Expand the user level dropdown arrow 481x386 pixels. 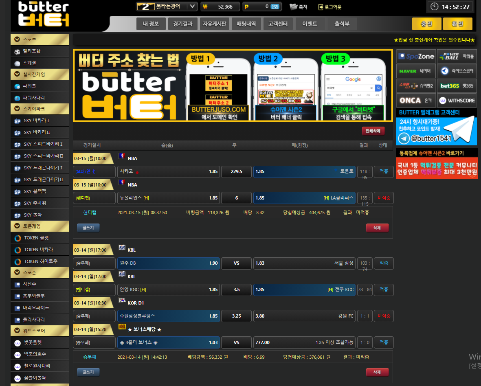tap(193, 7)
